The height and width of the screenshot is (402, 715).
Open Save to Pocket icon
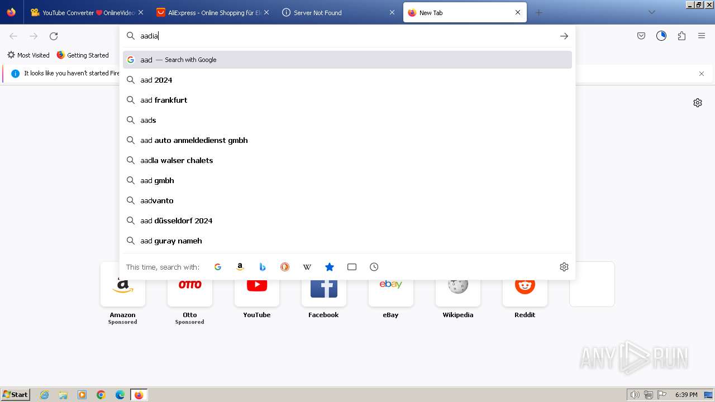point(641,36)
